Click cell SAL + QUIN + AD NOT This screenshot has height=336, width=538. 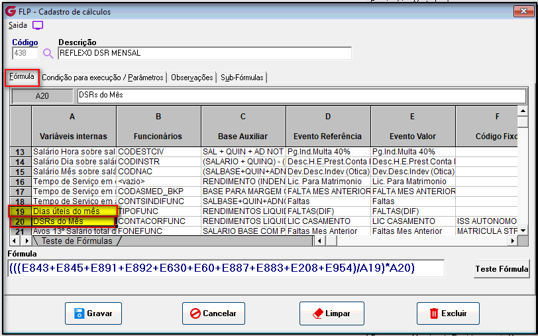coord(244,152)
